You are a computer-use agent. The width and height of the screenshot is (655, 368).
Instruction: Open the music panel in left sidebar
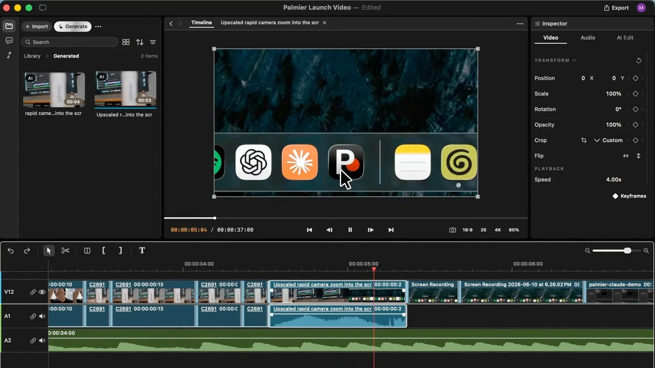(9, 55)
